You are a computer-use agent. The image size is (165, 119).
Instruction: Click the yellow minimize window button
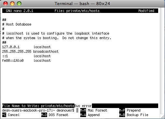pyautogui.click(x=12, y=4)
